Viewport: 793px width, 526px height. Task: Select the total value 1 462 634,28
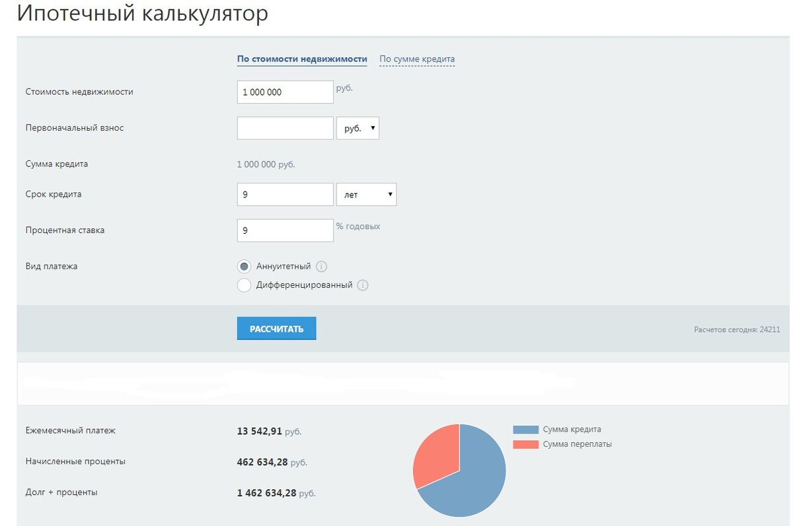tap(266, 493)
